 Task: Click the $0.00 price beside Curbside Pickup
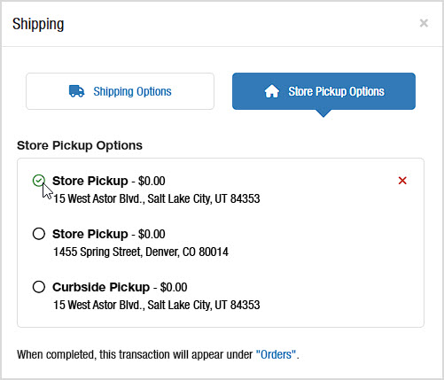(174, 287)
